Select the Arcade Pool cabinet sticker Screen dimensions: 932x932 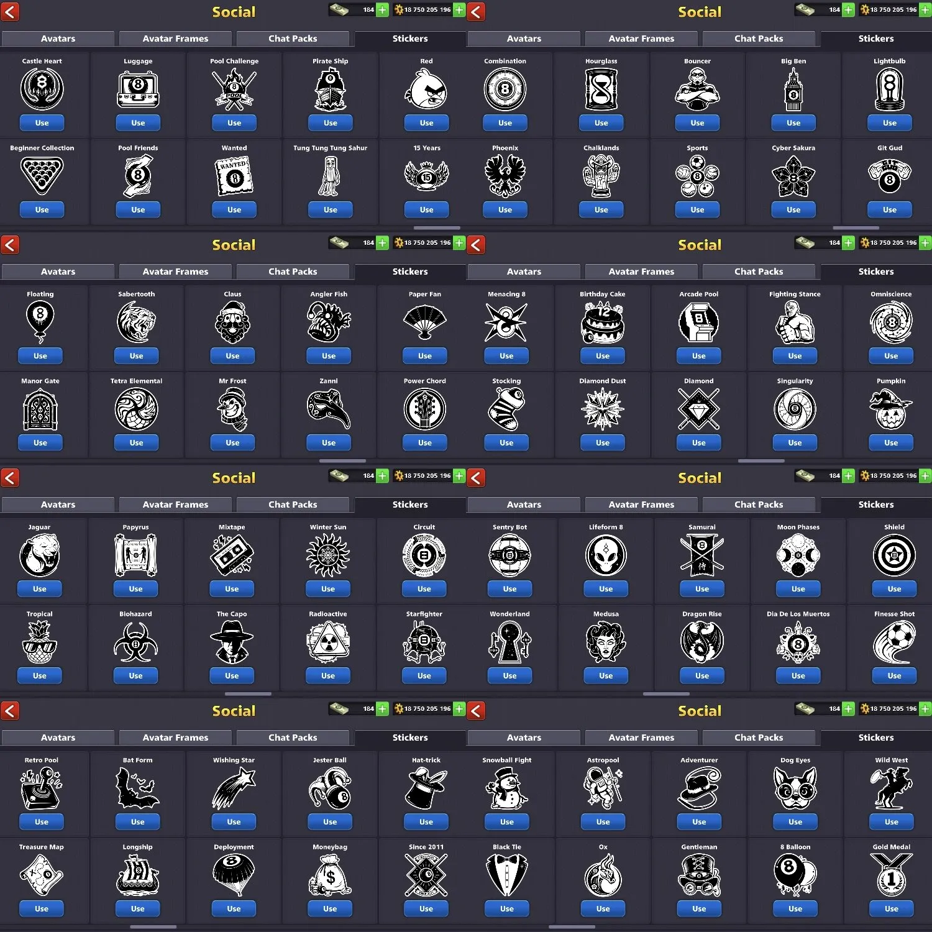coord(699,322)
